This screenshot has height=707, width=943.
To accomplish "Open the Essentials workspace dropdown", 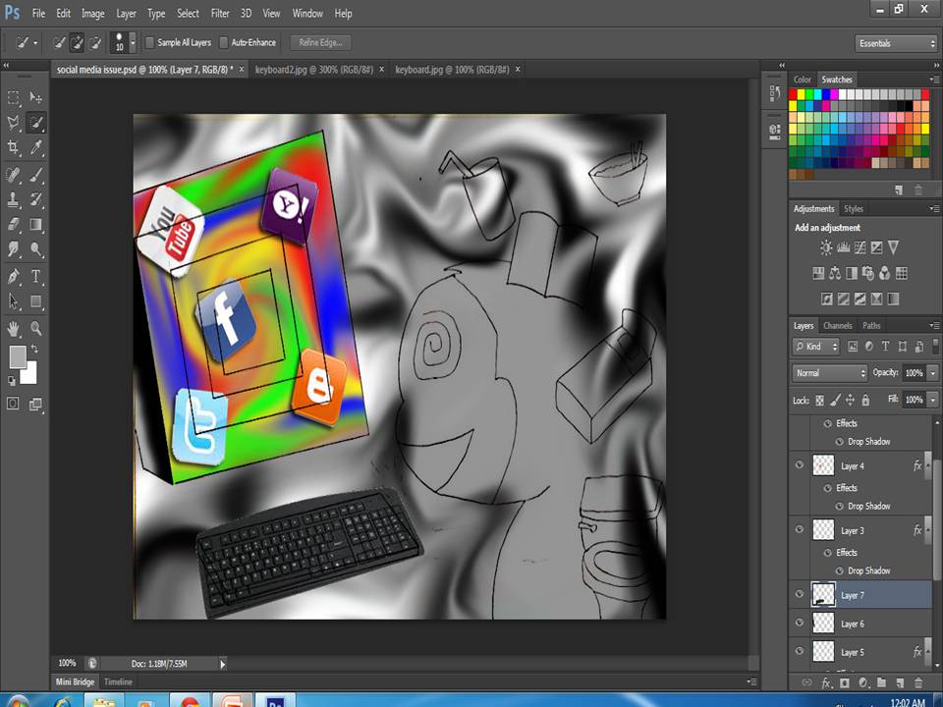I will [x=896, y=43].
